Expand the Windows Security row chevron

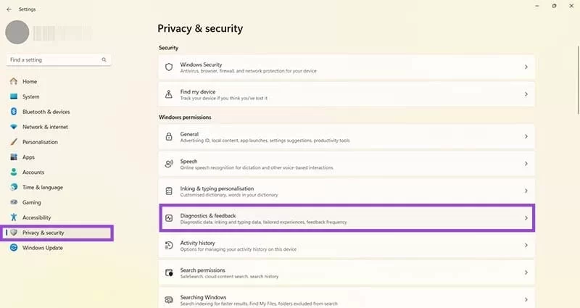[x=526, y=67]
